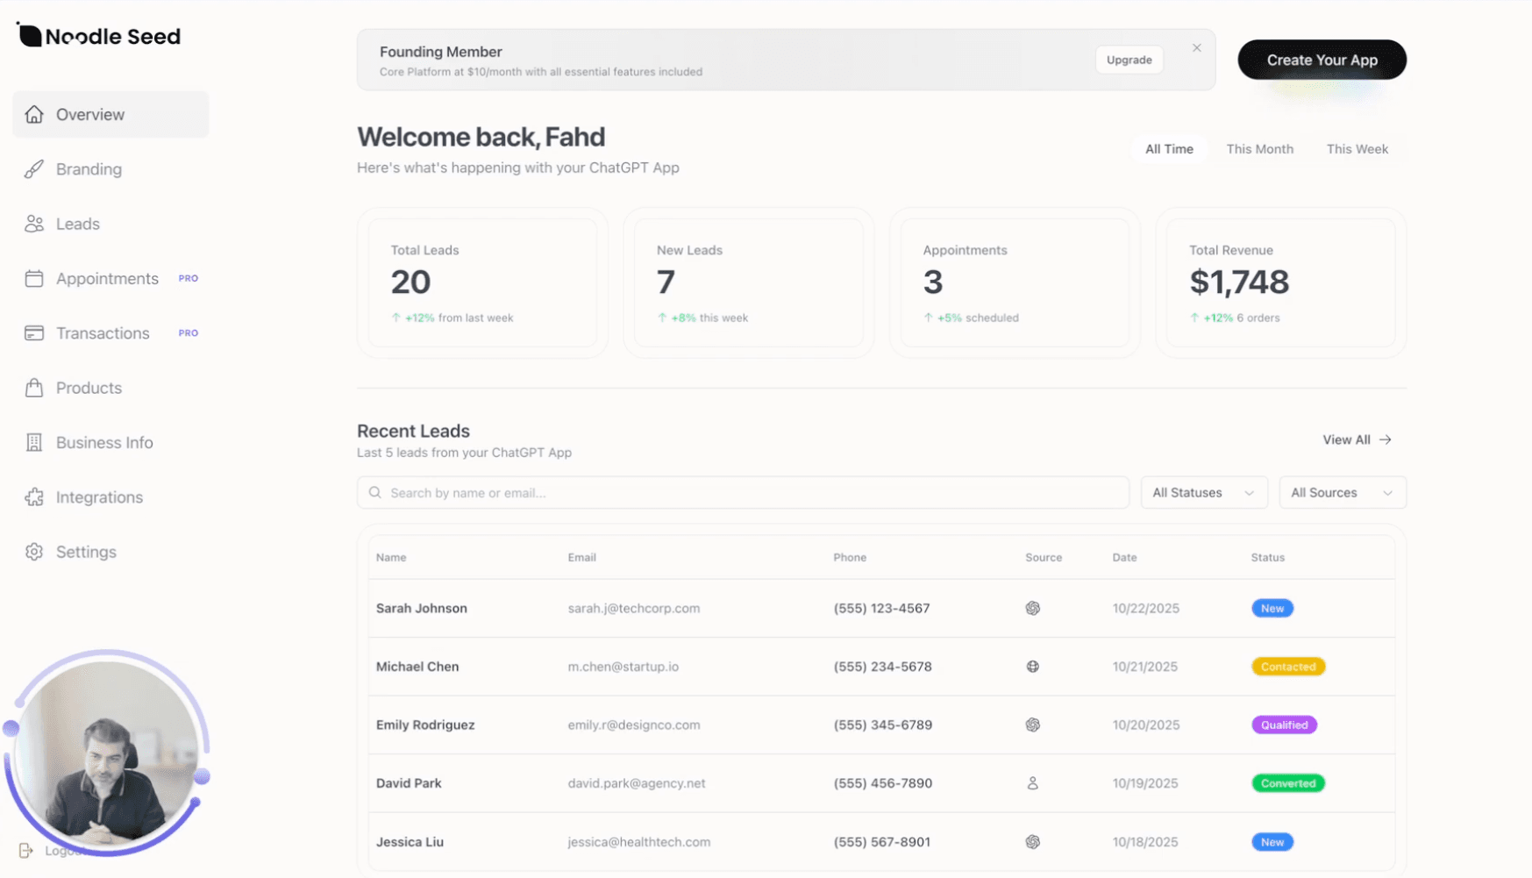The height and width of the screenshot is (878, 1532).
Task: Dismiss the Founding Member banner
Action: [x=1196, y=48]
